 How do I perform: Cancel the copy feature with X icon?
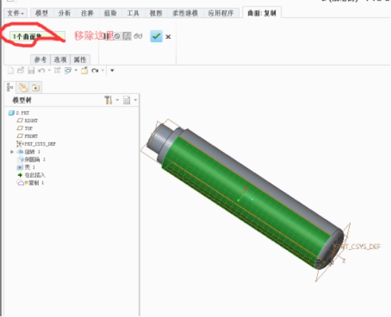(x=168, y=37)
